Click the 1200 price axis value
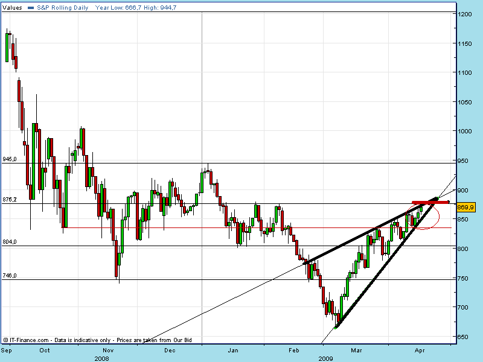The width and height of the screenshot is (483, 362). [x=465, y=14]
